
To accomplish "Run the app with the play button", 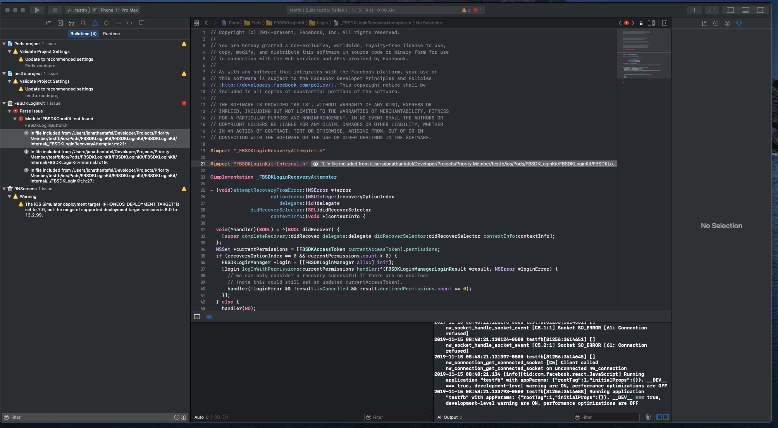I will pyautogui.click(x=37, y=10).
